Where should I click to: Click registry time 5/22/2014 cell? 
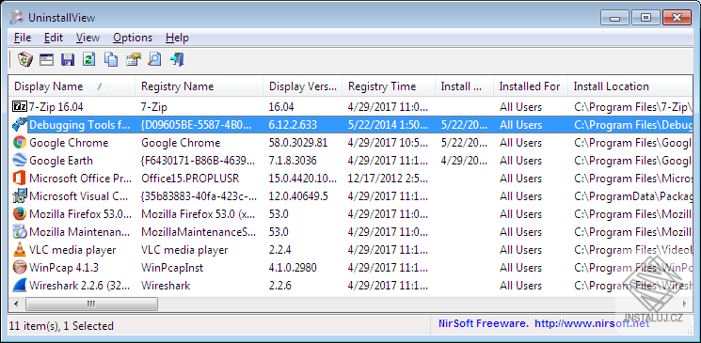click(388, 125)
